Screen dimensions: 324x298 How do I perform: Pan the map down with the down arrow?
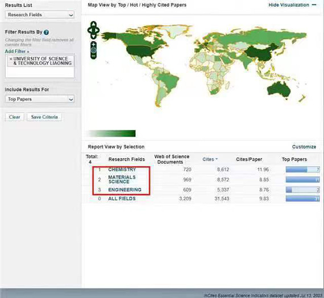(93, 36)
